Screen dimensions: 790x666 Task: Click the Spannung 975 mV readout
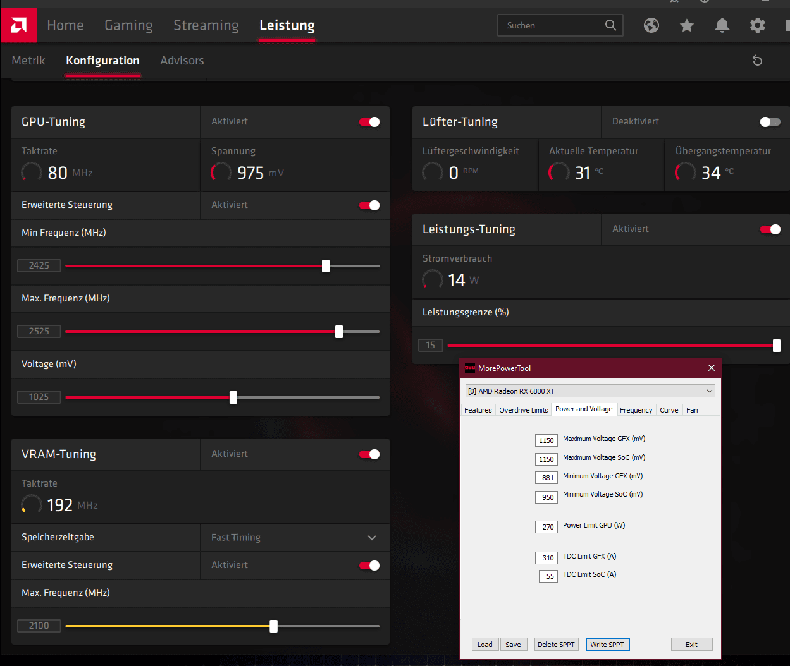click(x=247, y=173)
